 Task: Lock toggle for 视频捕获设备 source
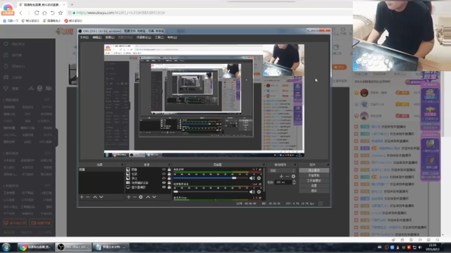[169, 183]
